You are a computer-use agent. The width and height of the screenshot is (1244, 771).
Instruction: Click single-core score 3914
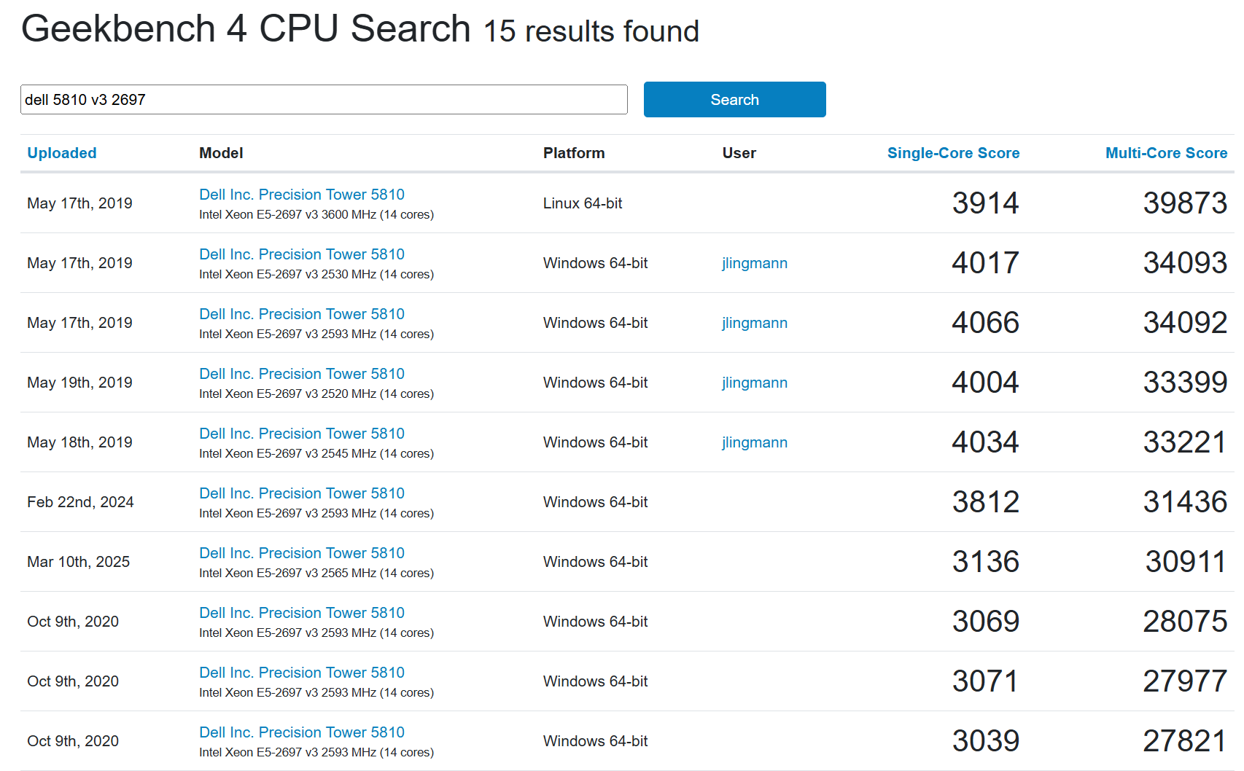pos(985,203)
